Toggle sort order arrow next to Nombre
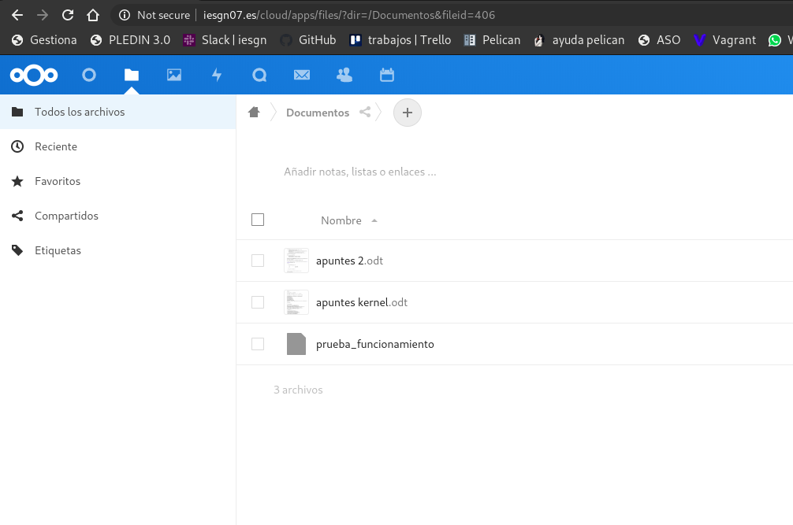The image size is (793, 525). point(374,221)
